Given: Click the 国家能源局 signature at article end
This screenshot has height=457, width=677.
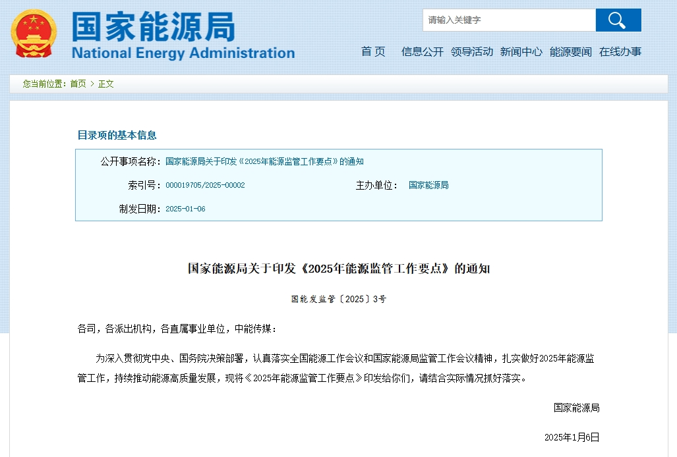Looking at the screenshot, I should coord(576,408).
